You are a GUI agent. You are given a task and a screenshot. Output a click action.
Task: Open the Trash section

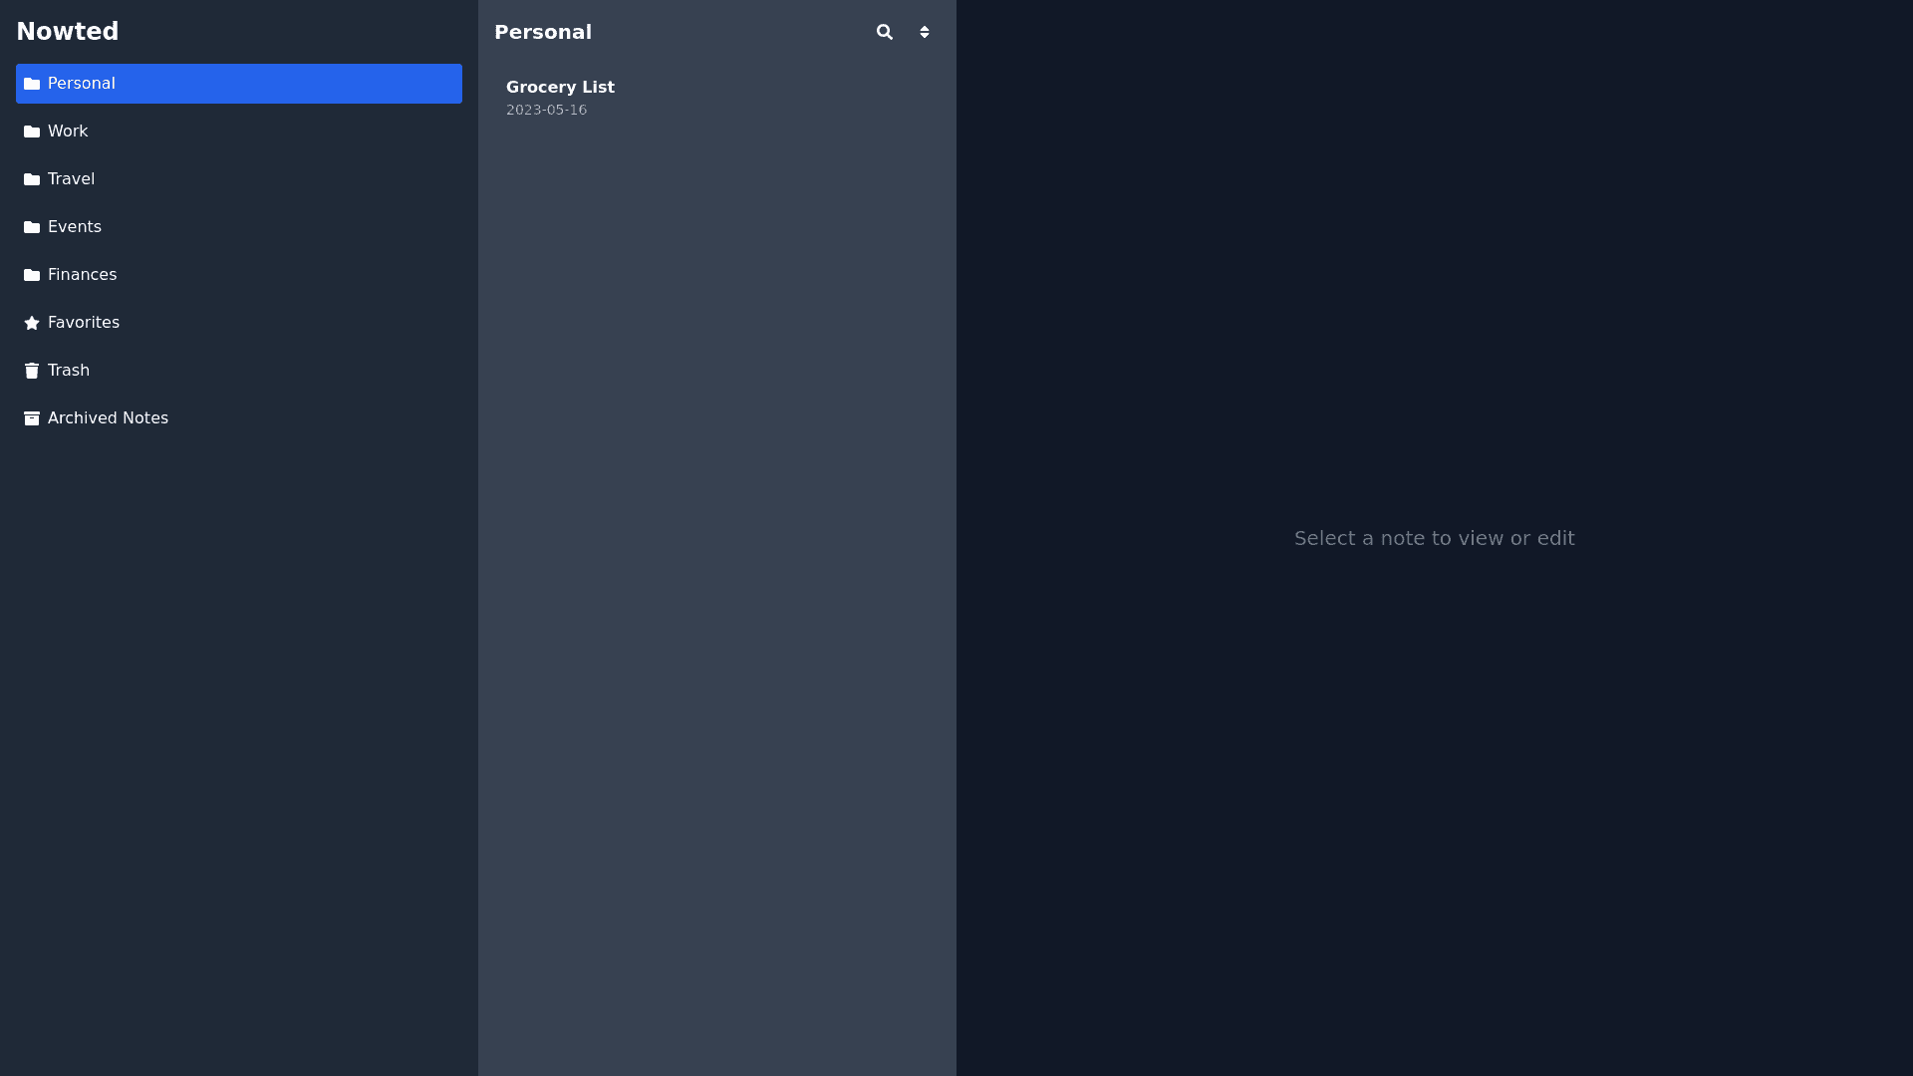tap(69, 371)
